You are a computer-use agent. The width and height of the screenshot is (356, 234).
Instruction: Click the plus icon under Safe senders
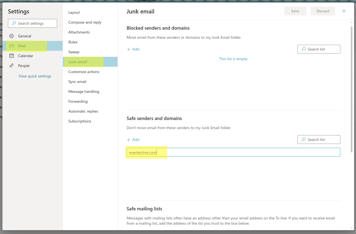point(129,140)
